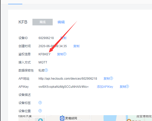Click the APIKey string vwl9X5xspkaNzMgSCCuNHAlV4Ns=

(x=64, y=87)
